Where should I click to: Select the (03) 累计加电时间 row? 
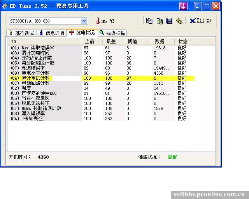pos(102,53)
